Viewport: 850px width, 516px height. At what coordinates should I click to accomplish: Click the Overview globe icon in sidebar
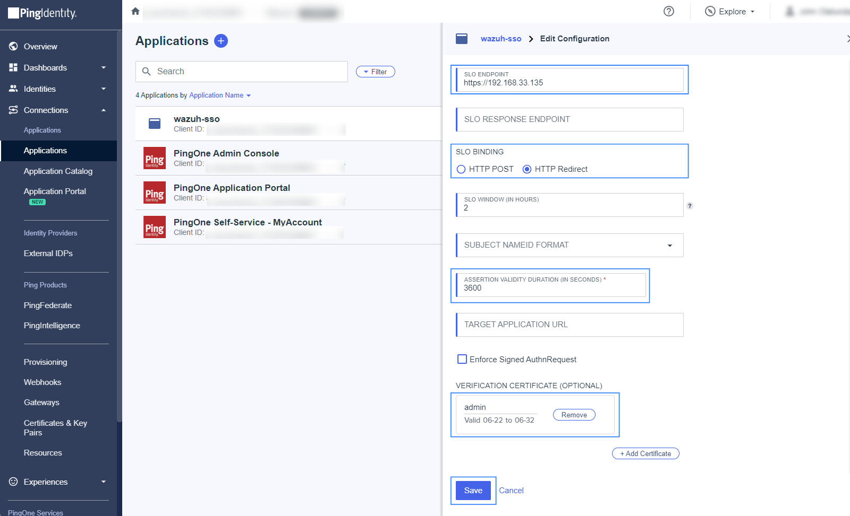(13, 47)
